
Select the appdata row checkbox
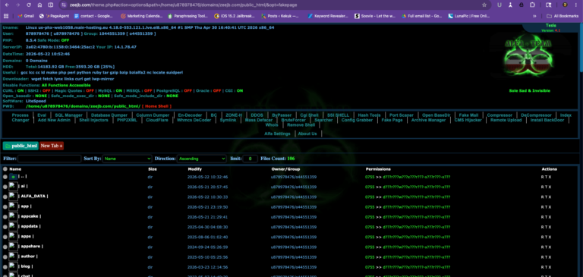[x=5, y=227]
